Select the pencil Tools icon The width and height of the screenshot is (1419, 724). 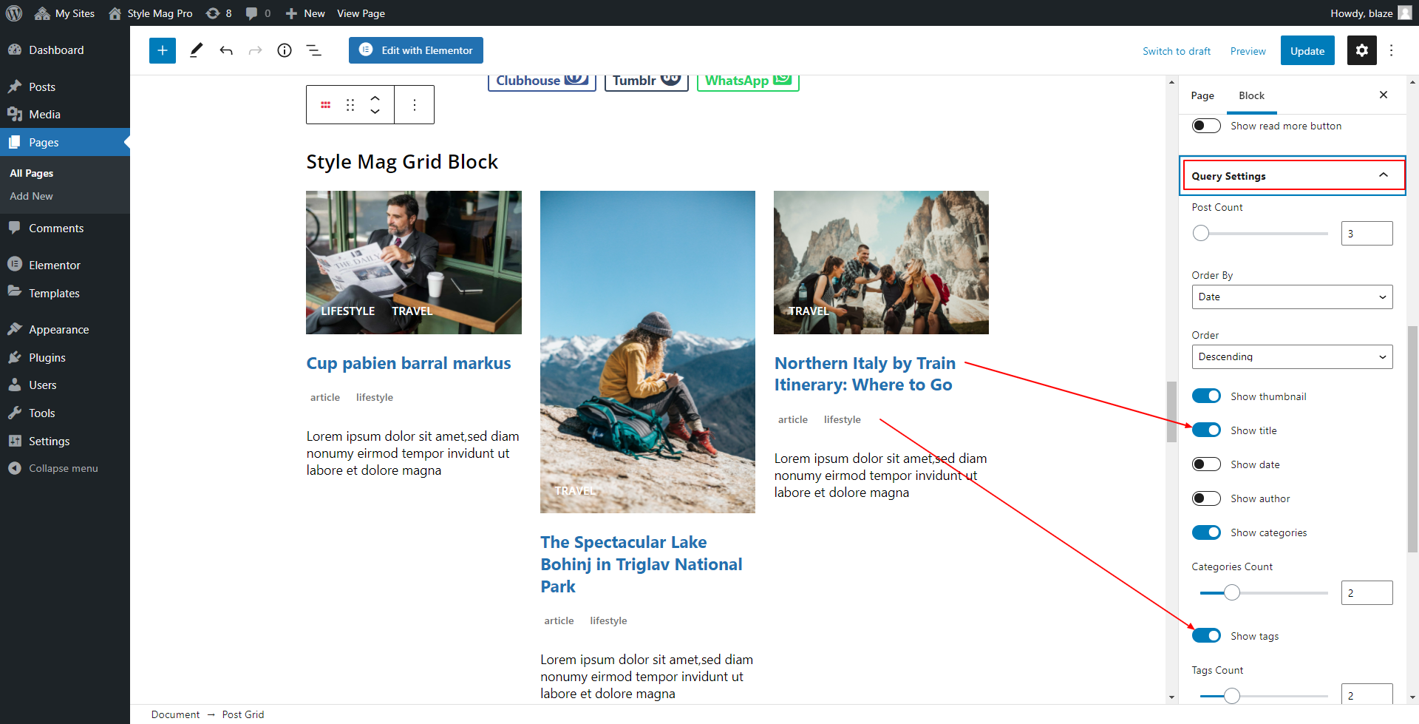196,50
